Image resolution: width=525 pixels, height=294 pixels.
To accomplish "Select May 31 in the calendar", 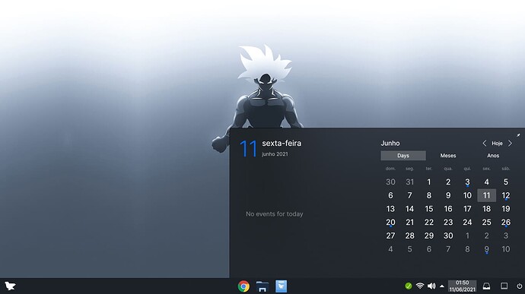I will [x=410, y=182].
